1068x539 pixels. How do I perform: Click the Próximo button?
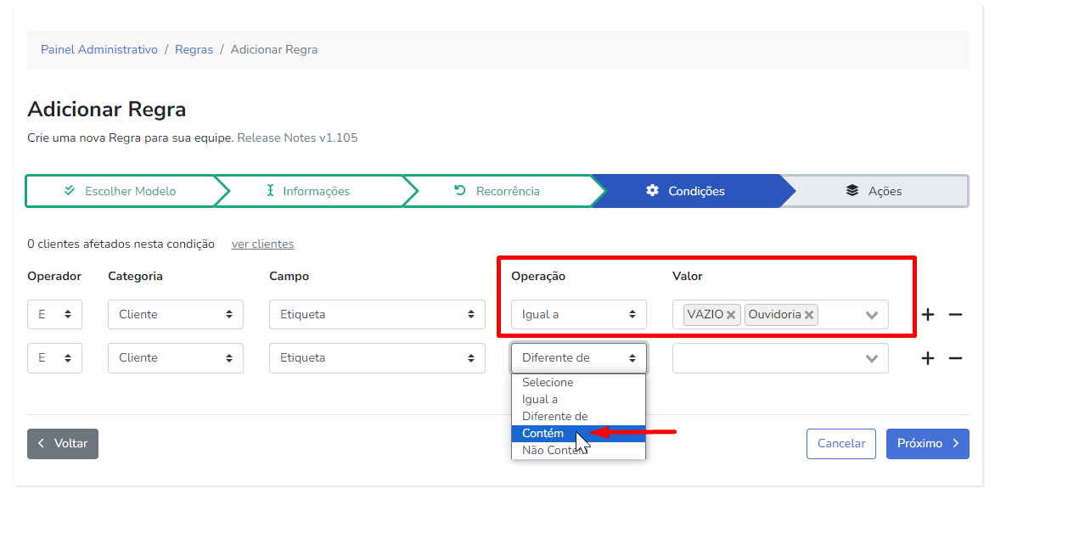[927, 443]
